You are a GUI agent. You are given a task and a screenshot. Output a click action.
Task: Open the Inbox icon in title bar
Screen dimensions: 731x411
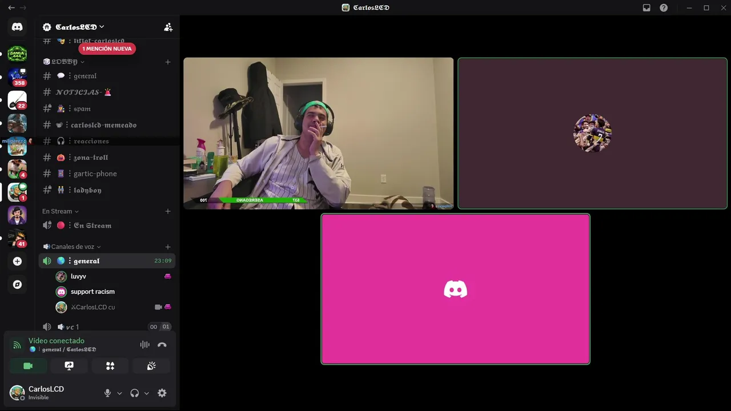(x=646, y=7)
